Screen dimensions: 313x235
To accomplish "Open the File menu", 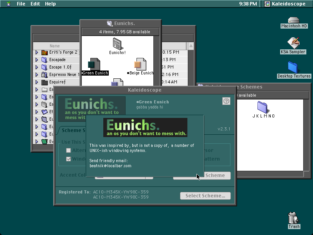I will pyautogui.click(x=21, y=4).
